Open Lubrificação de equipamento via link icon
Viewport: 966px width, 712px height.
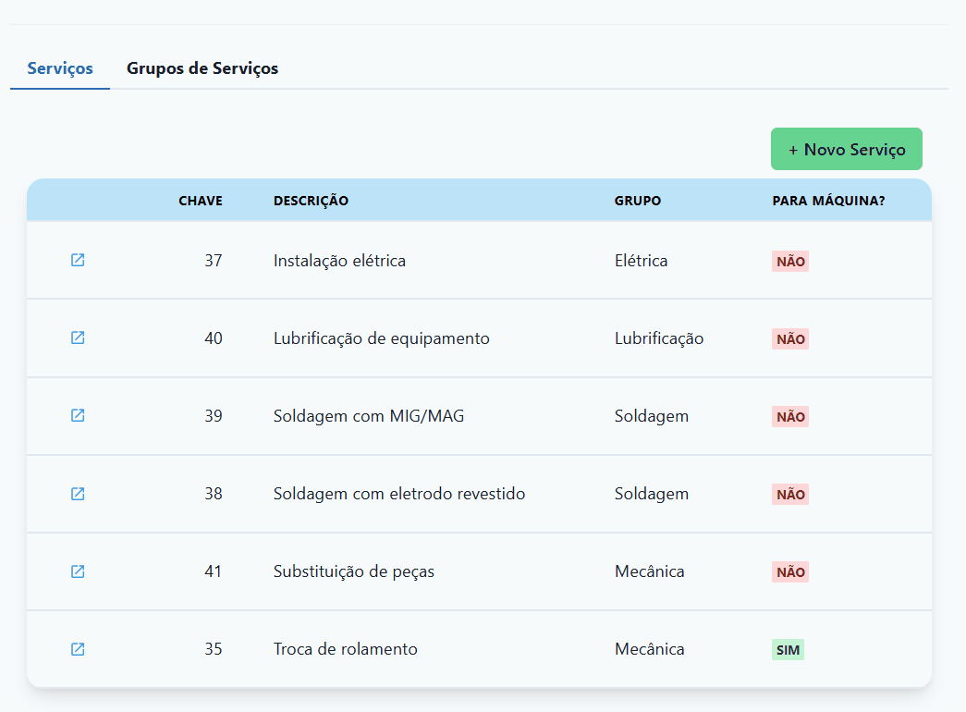click(78, 338)
